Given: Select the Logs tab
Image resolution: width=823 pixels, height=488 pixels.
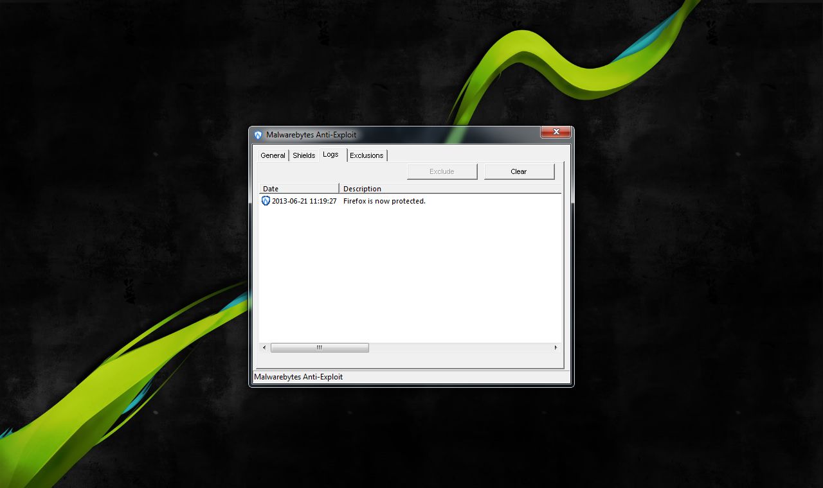Looking at the screenshot, I should click(331, 154).
